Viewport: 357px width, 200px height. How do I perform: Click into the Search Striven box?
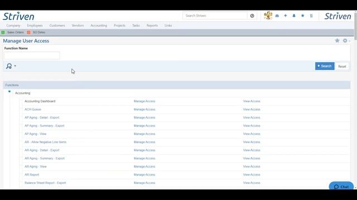point(215,16)
